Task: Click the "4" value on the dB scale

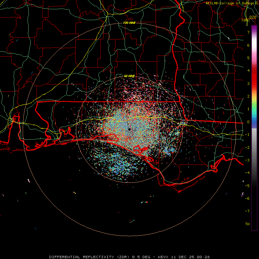Action: coord(248,71)
